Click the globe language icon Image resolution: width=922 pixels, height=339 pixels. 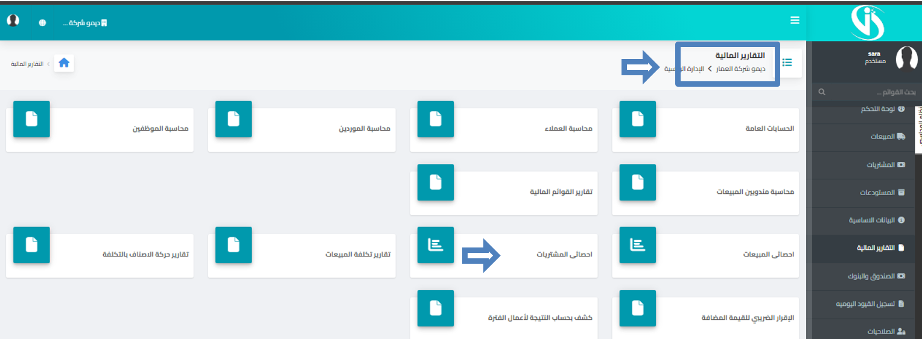pyautogui.click(x=42, y=23)
